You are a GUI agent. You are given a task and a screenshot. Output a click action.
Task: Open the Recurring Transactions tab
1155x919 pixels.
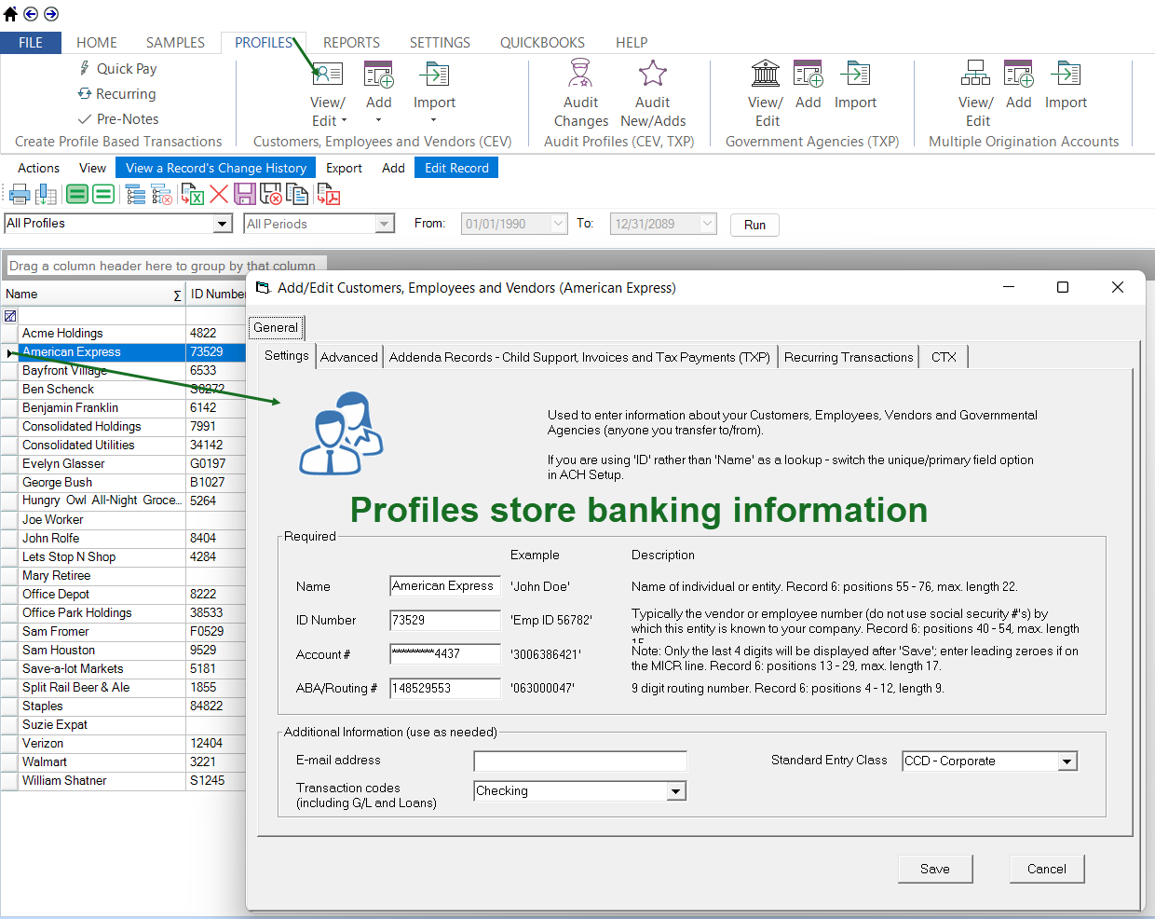coord(848,357)
